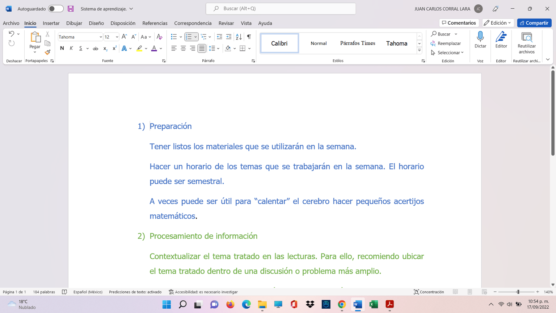Increase font size with A-up icon
Viewport: 556px width, 313px height.
point(124,37)
